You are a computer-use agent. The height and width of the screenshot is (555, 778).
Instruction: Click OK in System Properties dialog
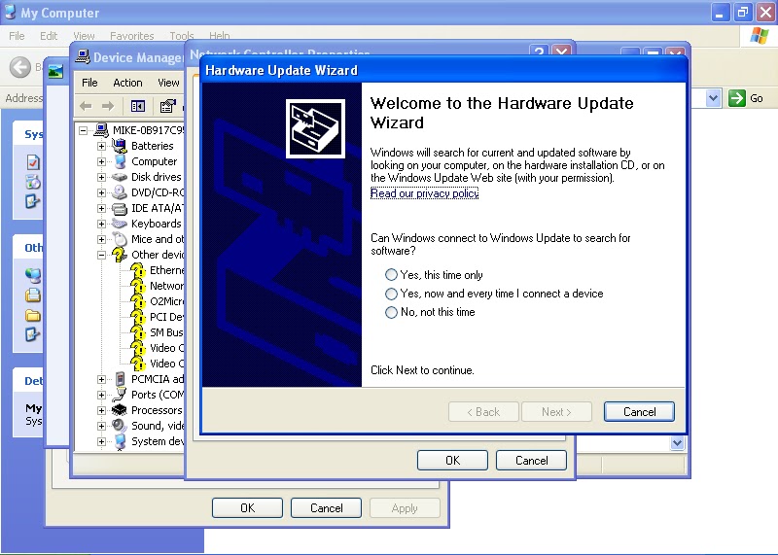pos(247,508)
